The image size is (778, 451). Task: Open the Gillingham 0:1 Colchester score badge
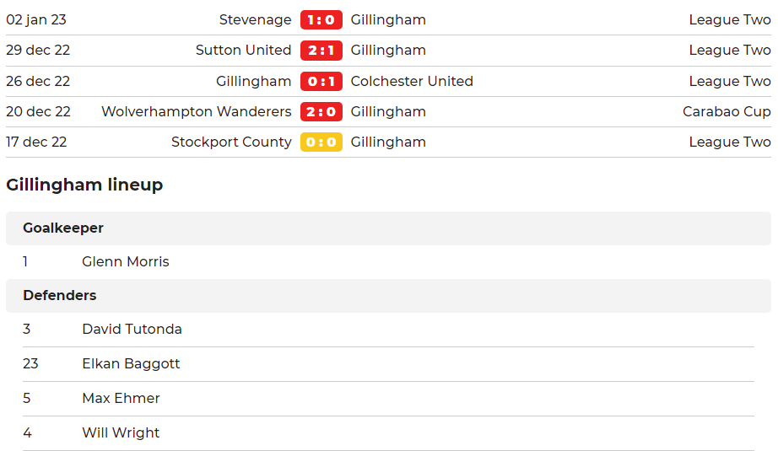click(x=321, y=81)
